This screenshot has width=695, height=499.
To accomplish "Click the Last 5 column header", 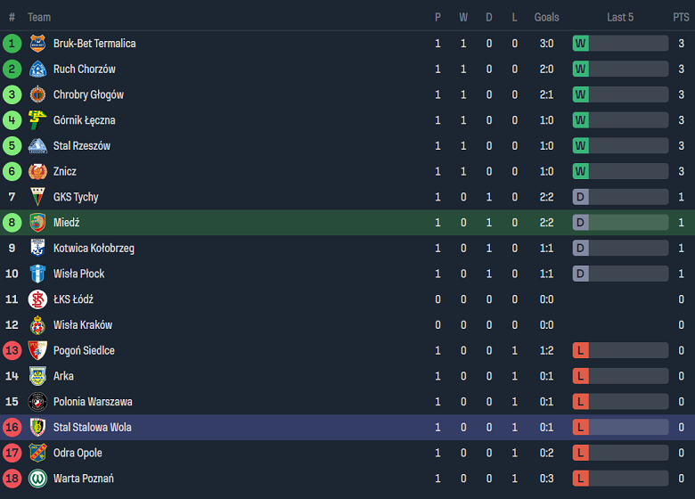I will pos(620,17).
